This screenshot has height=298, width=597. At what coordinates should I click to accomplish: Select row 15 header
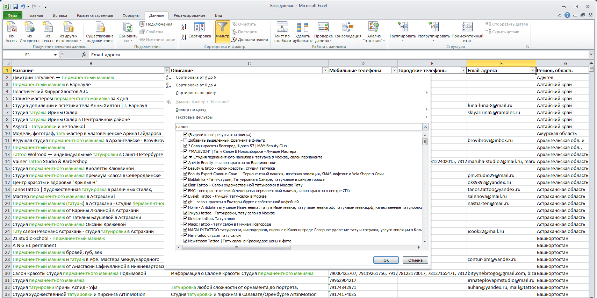point(7,168)
